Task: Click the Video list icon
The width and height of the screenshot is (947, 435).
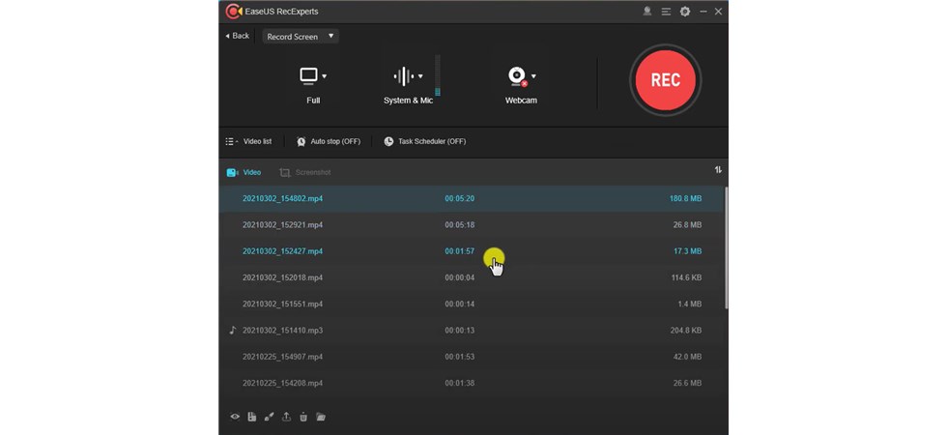Action: [231, 141]
